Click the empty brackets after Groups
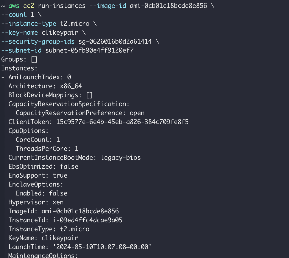The height and width of the screenshot is (258, 289). pos(34,59)
